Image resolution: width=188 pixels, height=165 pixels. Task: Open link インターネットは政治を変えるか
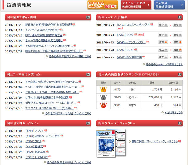tap(42, 30)
